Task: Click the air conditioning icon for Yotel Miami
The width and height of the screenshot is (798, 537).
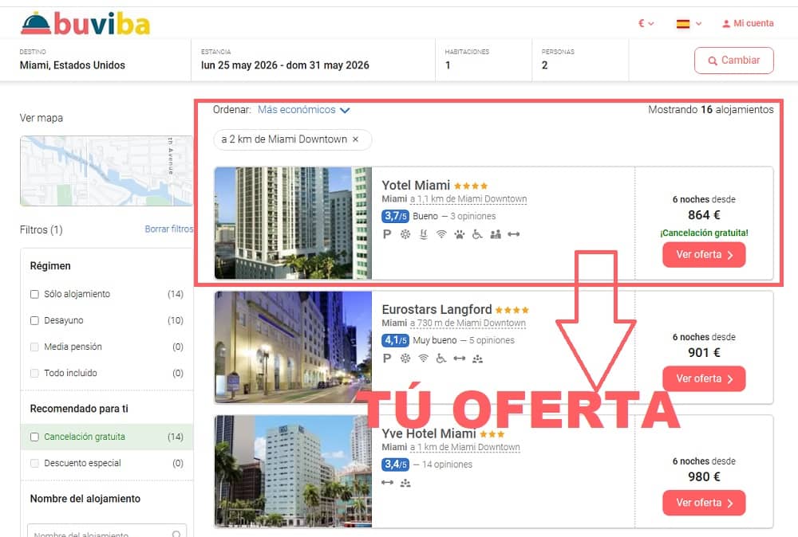Action: click(x=405, y=234)
